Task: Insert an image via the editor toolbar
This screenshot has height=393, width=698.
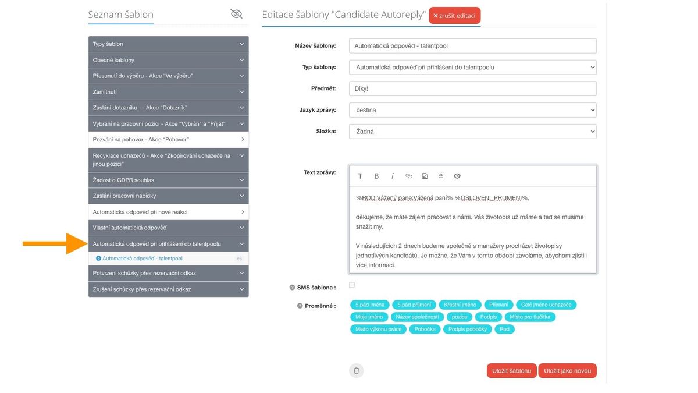Action: pos(425,176)
